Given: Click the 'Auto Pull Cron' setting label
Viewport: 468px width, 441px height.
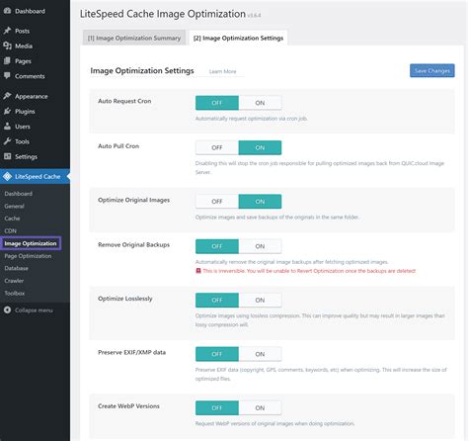Looking at the screenshot, I should point(118,146).
